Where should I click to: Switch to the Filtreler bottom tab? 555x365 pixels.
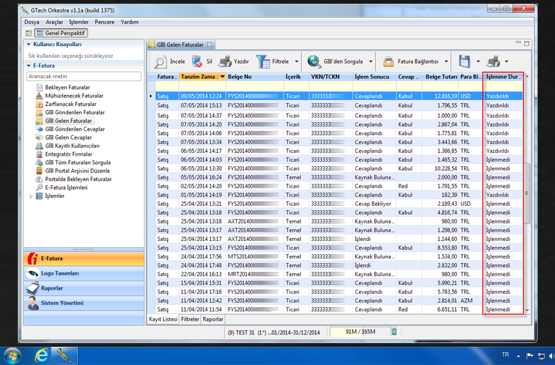pyautogui.click(x=190, y=319)
